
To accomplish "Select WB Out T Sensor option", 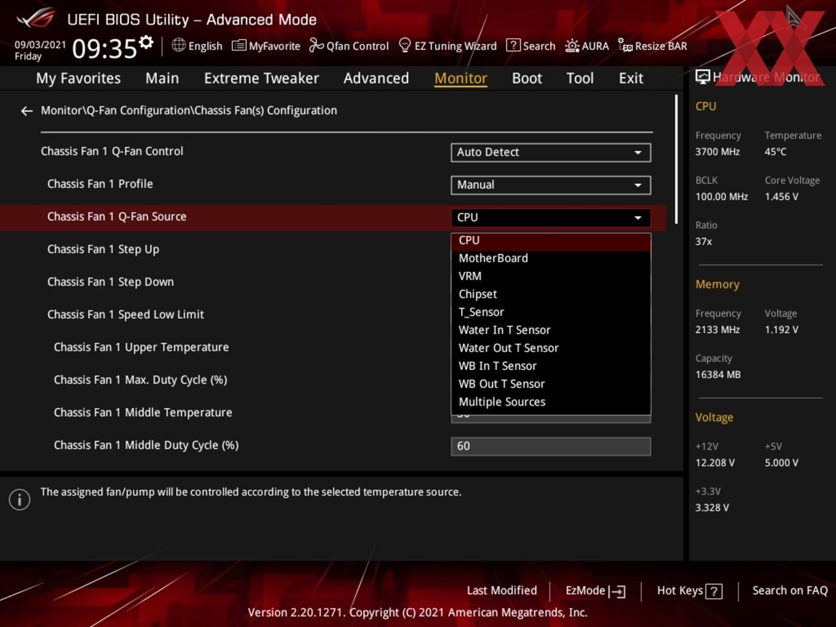I will click(x=551, y=384).
